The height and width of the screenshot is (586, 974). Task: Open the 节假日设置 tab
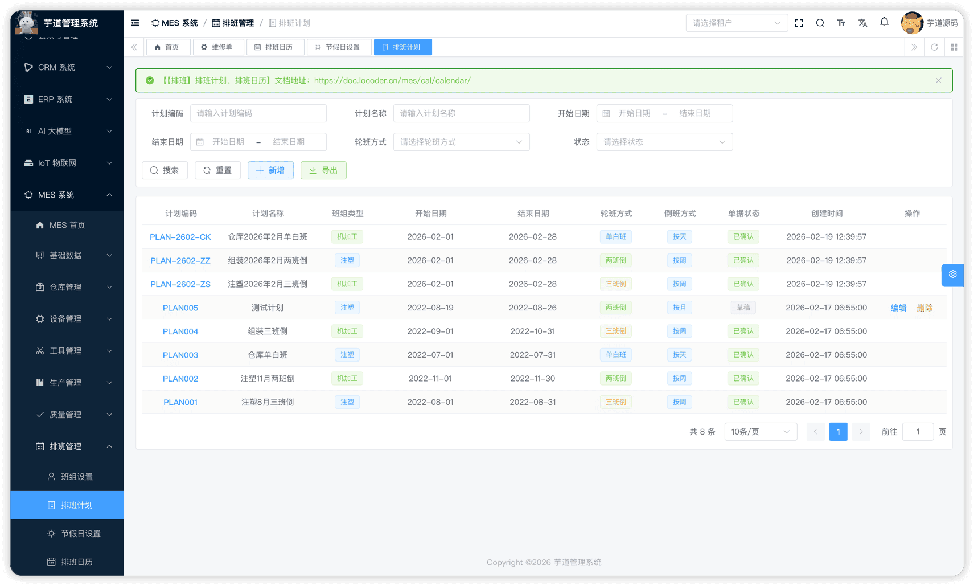[339, 47]
